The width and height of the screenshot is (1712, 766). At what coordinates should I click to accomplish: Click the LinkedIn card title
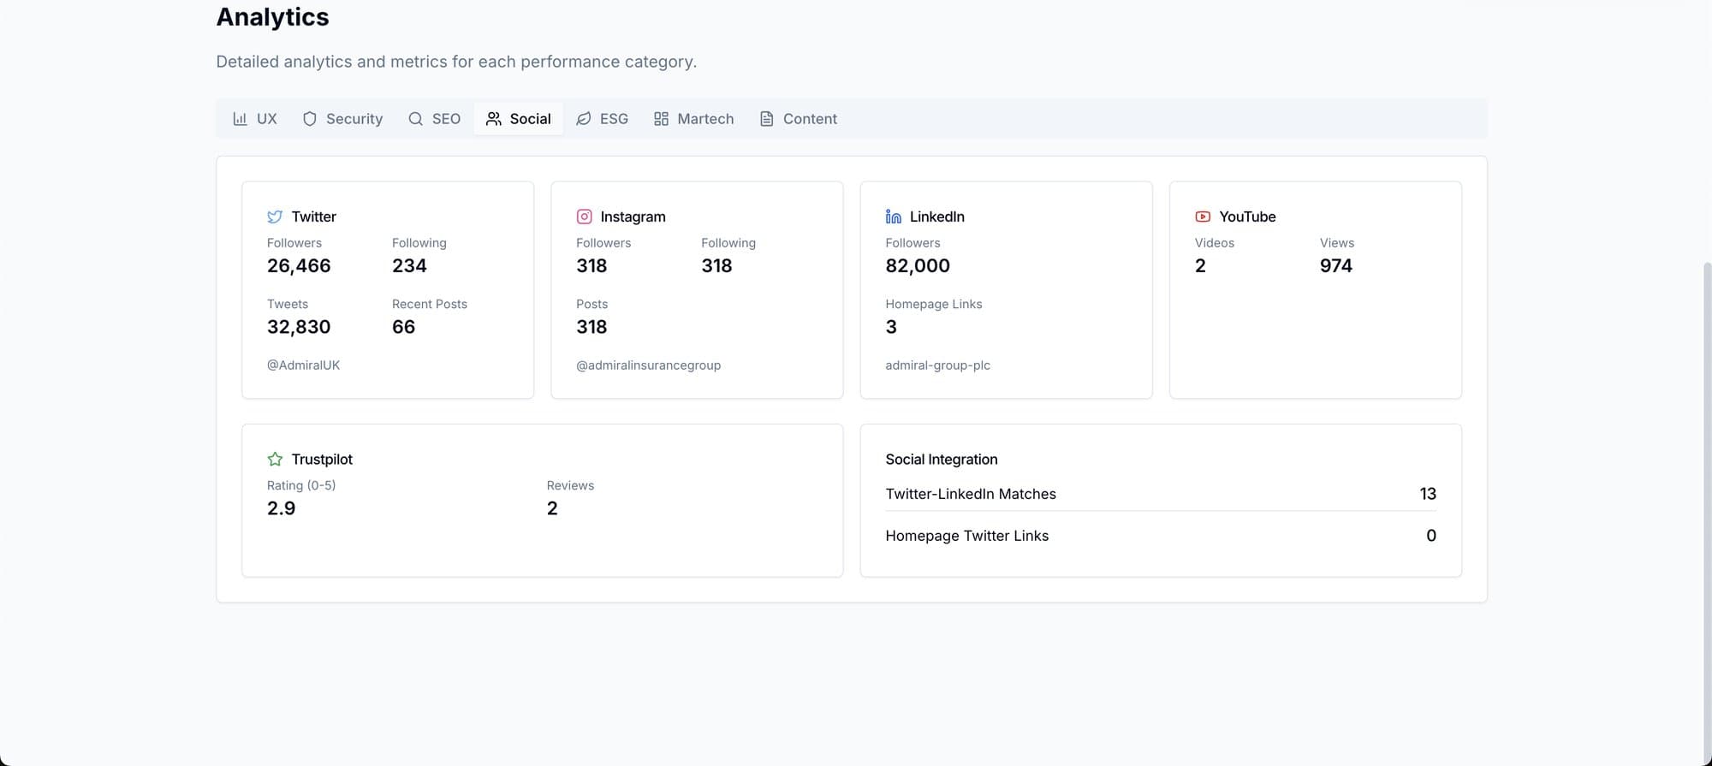(x=936, y=217)
